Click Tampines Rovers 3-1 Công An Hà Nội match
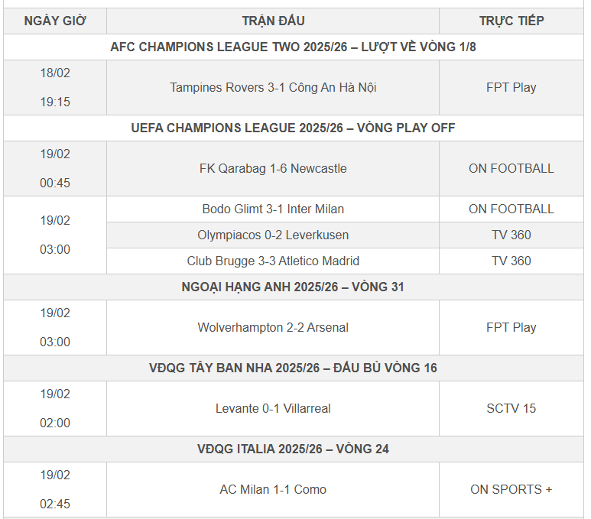 click(273, 87)
